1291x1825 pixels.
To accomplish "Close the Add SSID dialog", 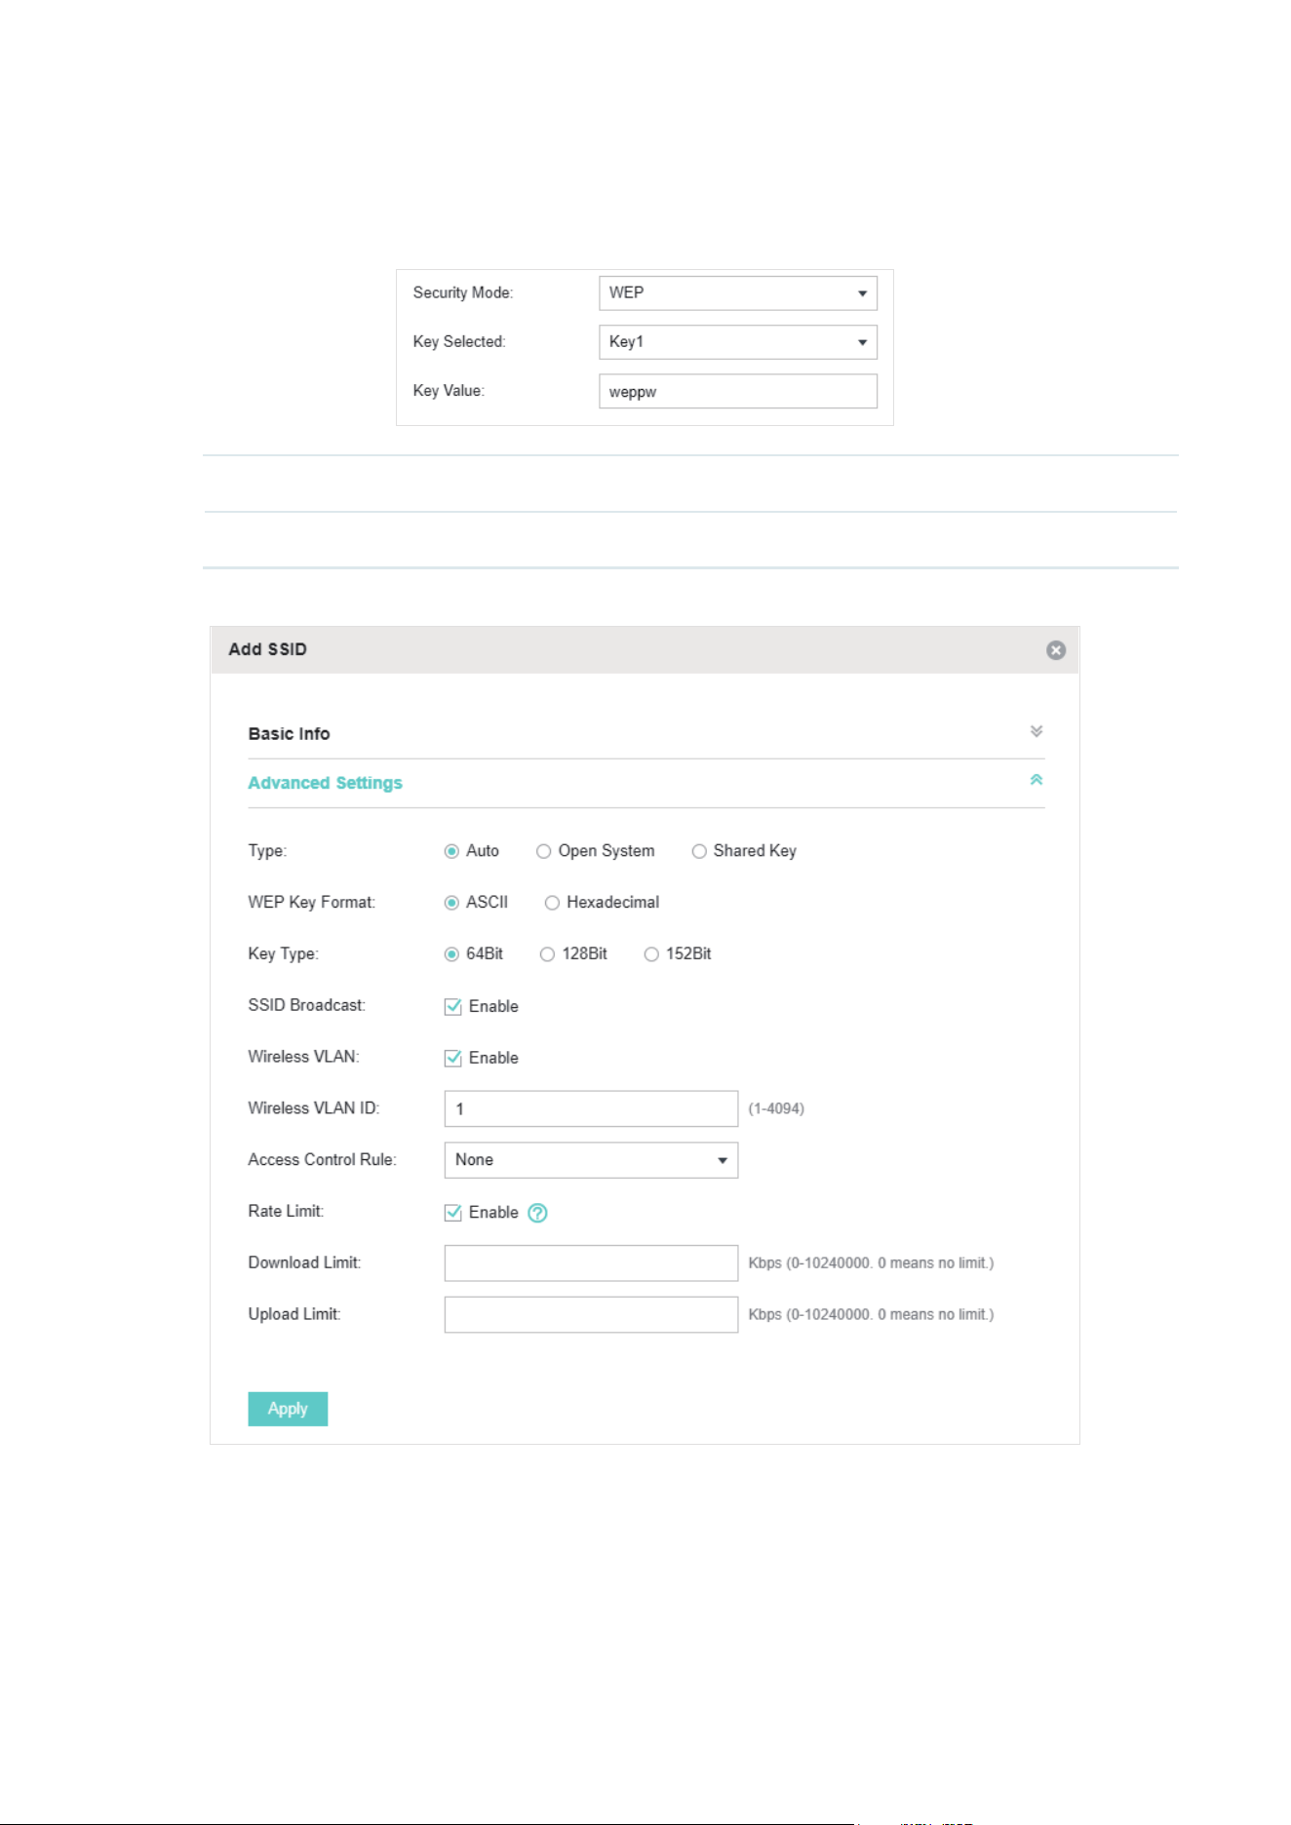I will tap(1056, 650).
